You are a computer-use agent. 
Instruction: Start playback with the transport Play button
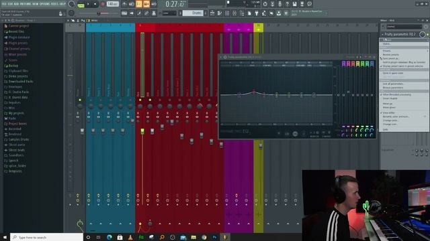pos(88,4)
